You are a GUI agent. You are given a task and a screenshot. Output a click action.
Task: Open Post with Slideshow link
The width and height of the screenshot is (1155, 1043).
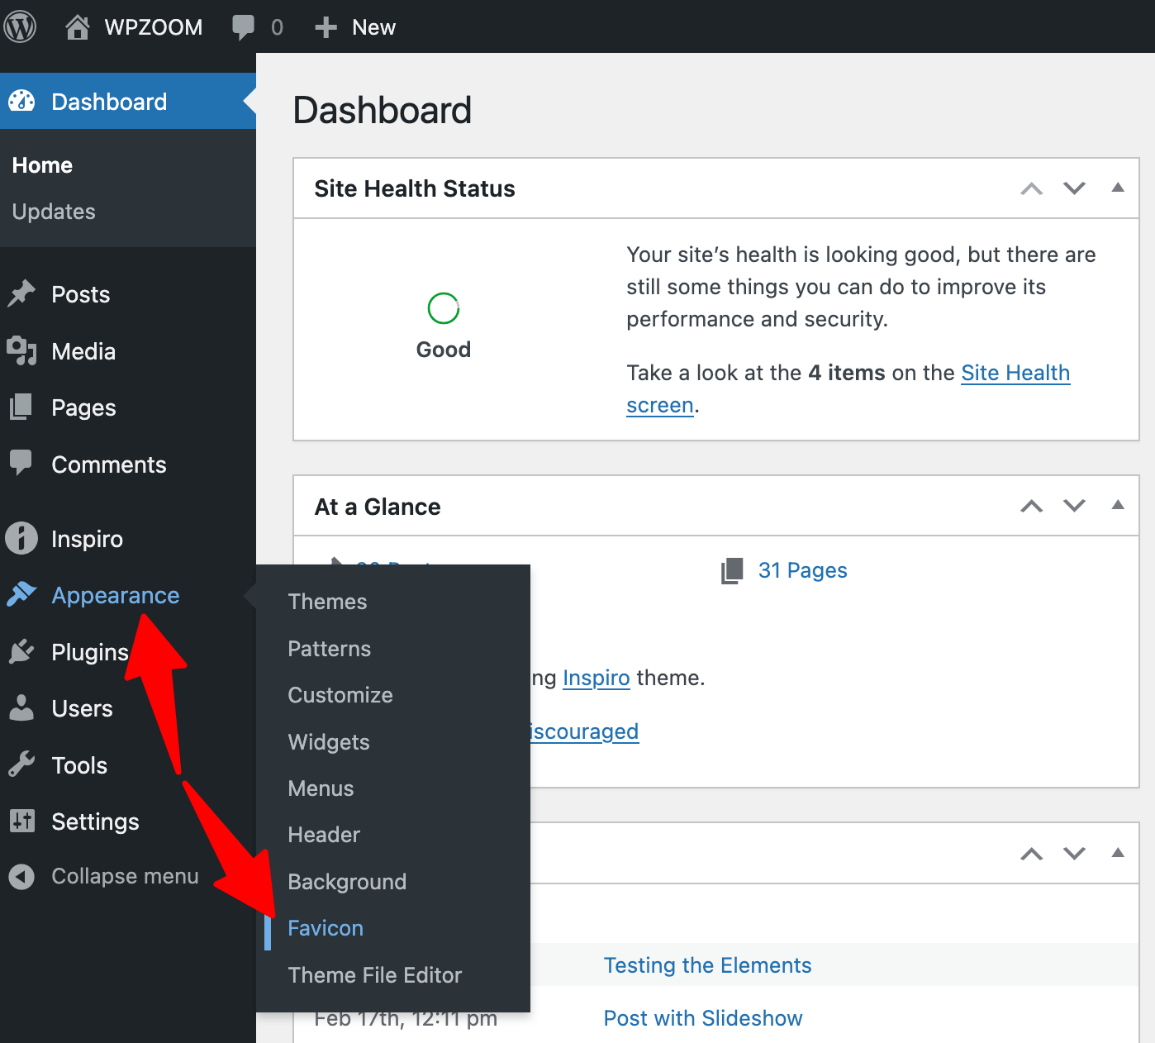(703, 1018)
